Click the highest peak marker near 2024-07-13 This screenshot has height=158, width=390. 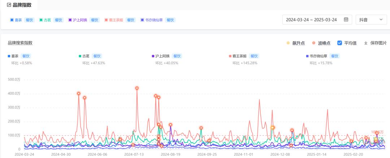point(137,88)
